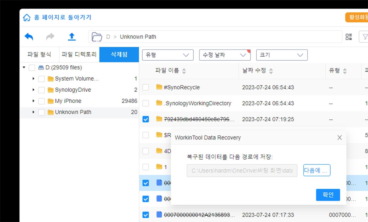This screenshot has width=368, height=222.
Task: Click the #SynoRecycle folder icon
Action: [x=159, y=87]
